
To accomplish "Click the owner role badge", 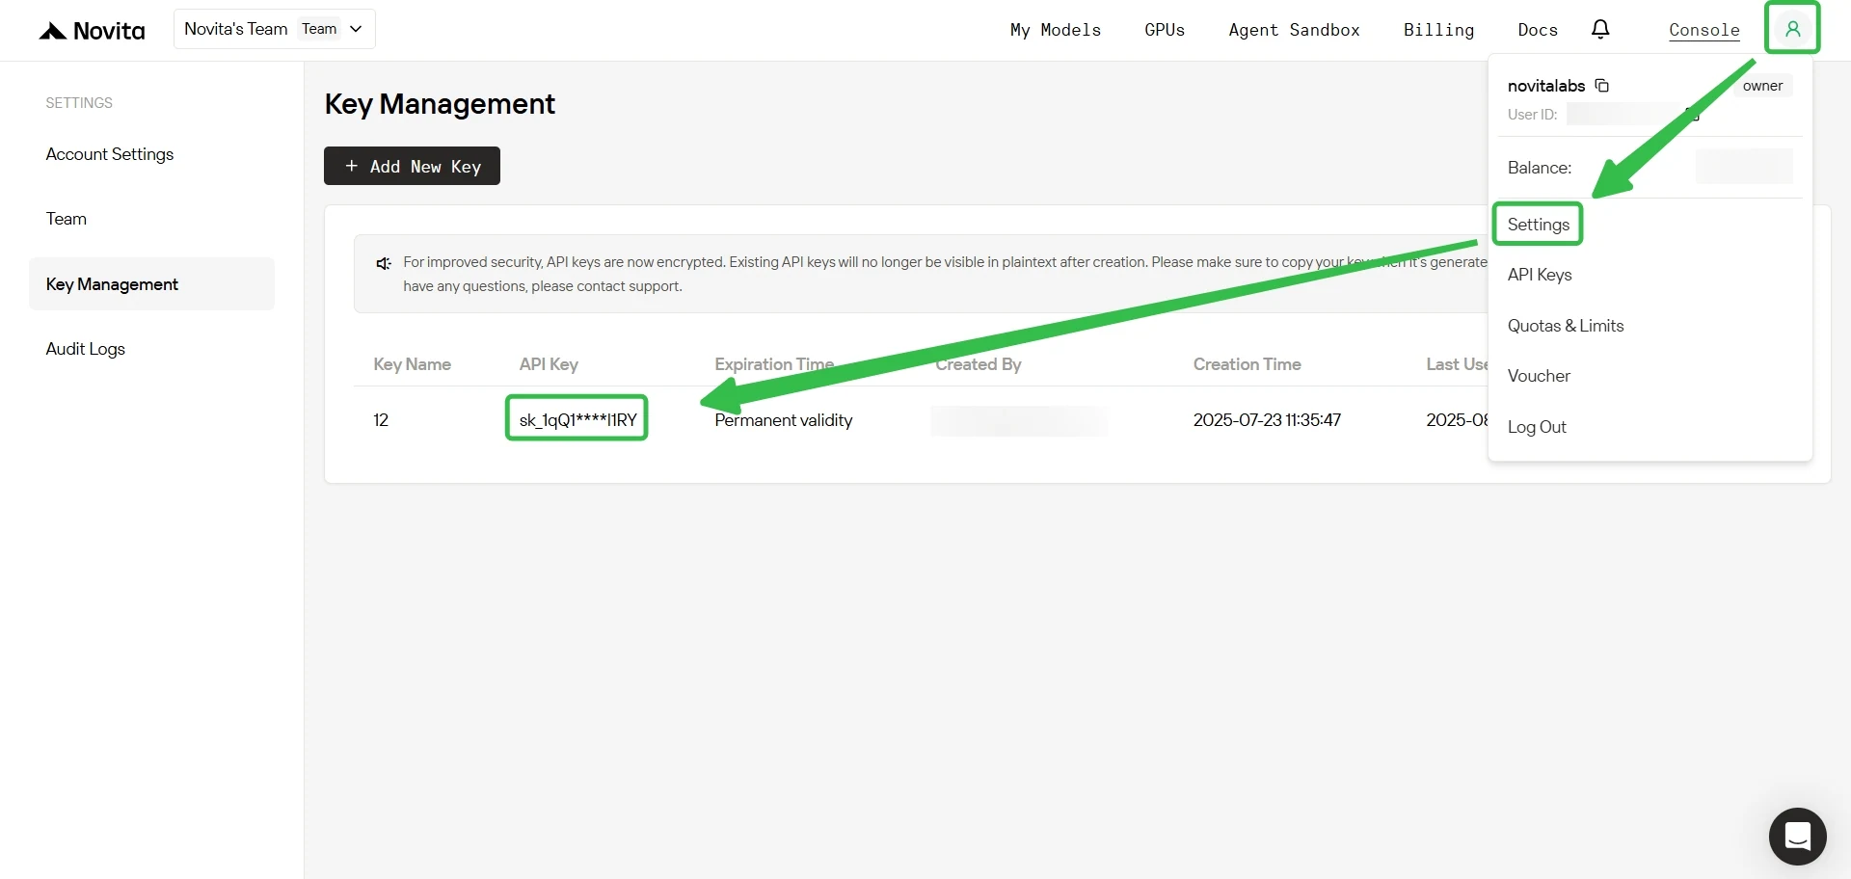I will pos(1762,86).
